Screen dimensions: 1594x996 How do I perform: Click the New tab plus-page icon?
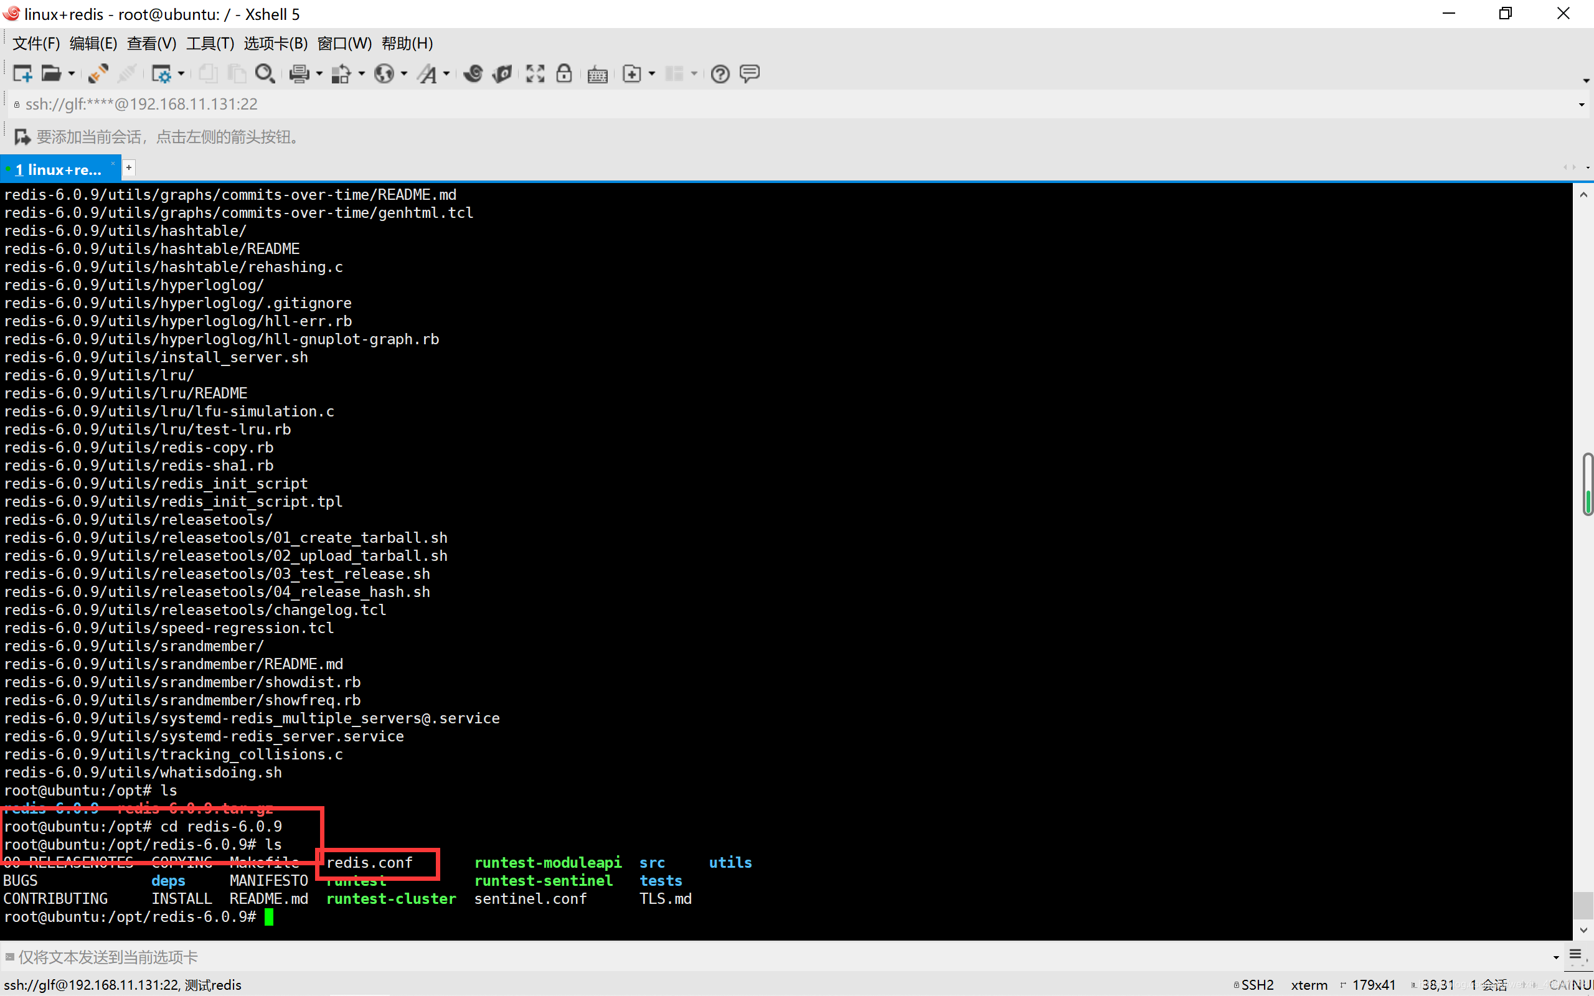click(x=631, y=73)
